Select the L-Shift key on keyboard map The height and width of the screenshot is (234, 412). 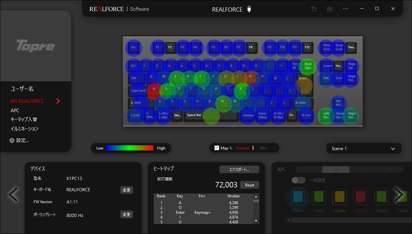(140, 103)
